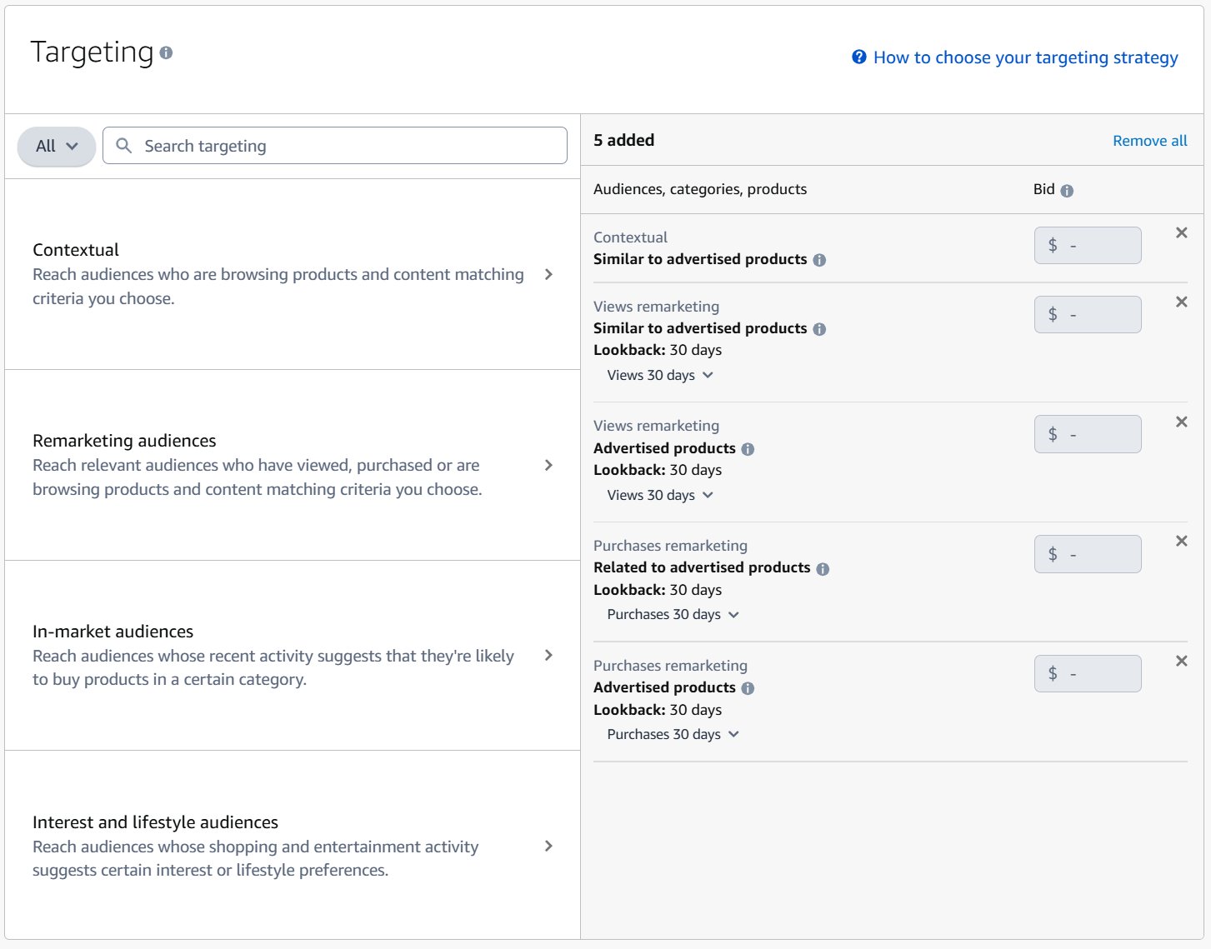Click the info icon on Purchases remarketing advertised products

pos(748,688)
